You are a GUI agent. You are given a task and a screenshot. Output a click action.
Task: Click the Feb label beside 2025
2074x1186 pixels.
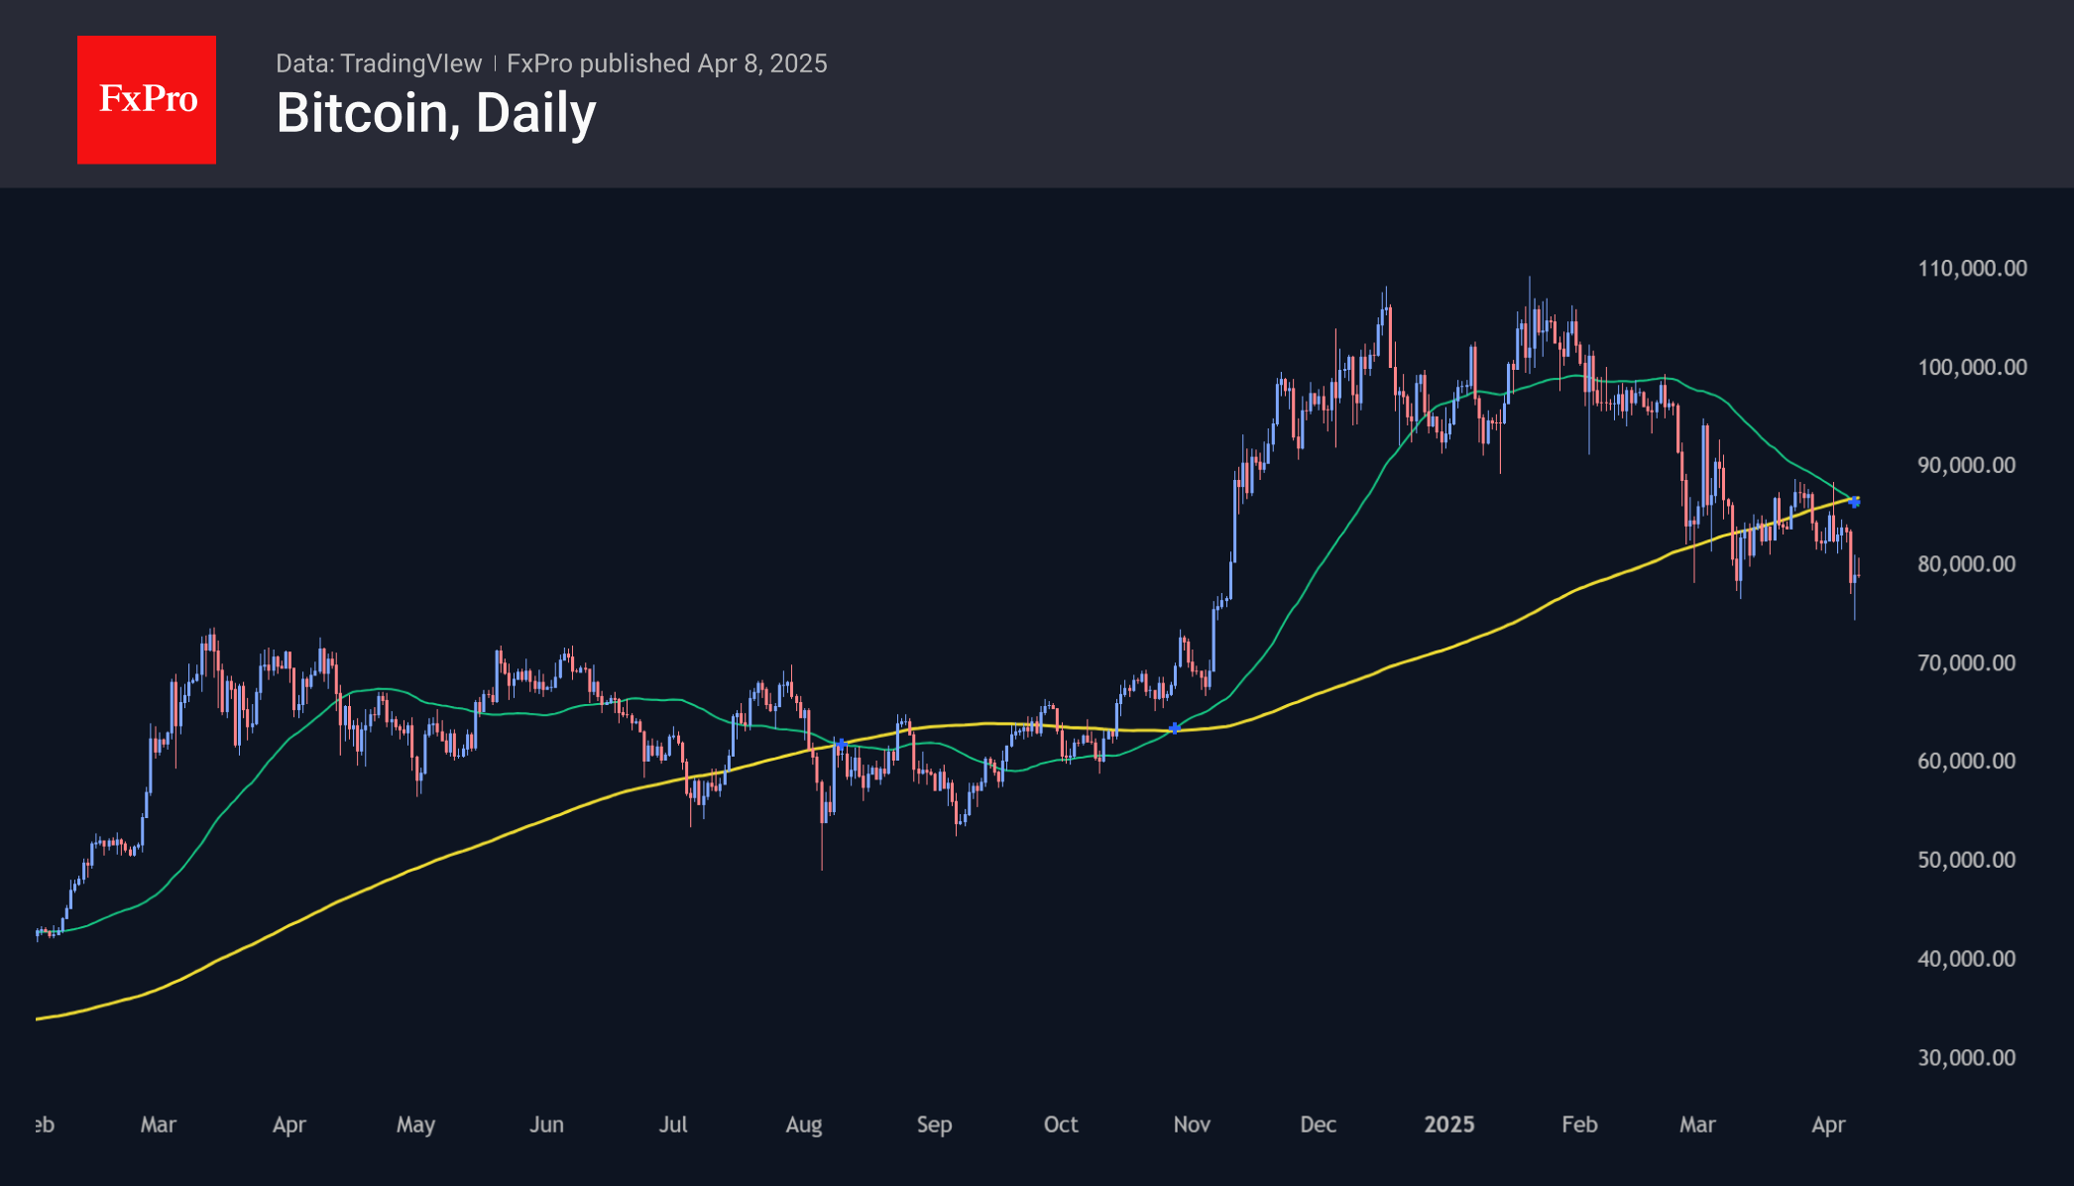coord(1579,1125)
